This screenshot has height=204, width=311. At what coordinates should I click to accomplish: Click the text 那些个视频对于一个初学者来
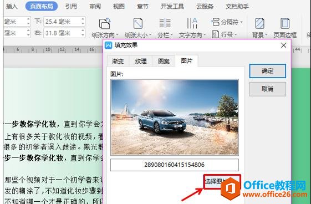pyautogui.click(x=52, y=180)
